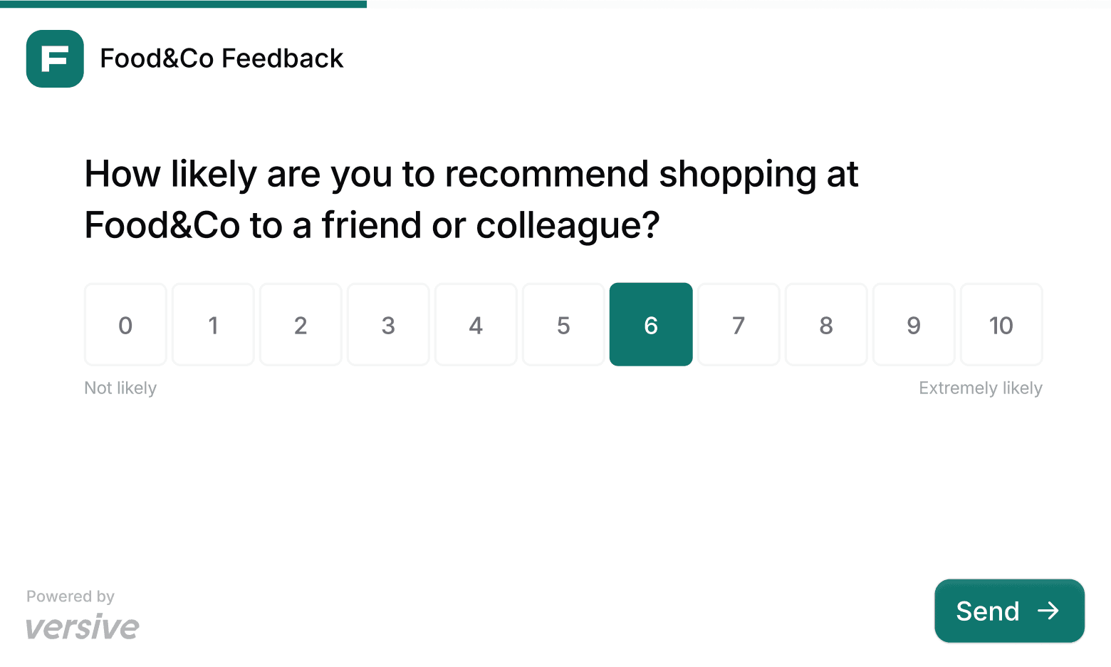Select the maximum rating 10
This screenshot has height=667, width=1111.
pos(1001,325)
